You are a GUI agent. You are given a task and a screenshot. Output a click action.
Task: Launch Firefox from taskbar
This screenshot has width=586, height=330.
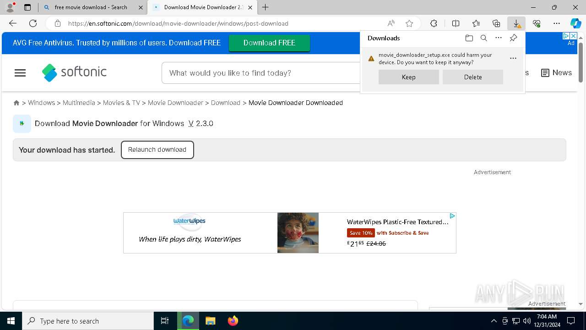233,321
